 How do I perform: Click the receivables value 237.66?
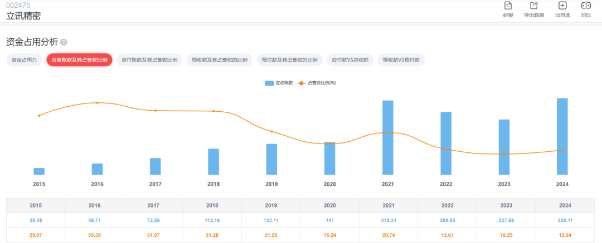click(x=506, y=220)
